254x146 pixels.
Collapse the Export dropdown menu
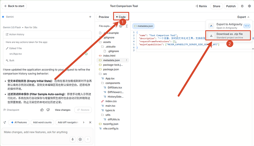243,17
